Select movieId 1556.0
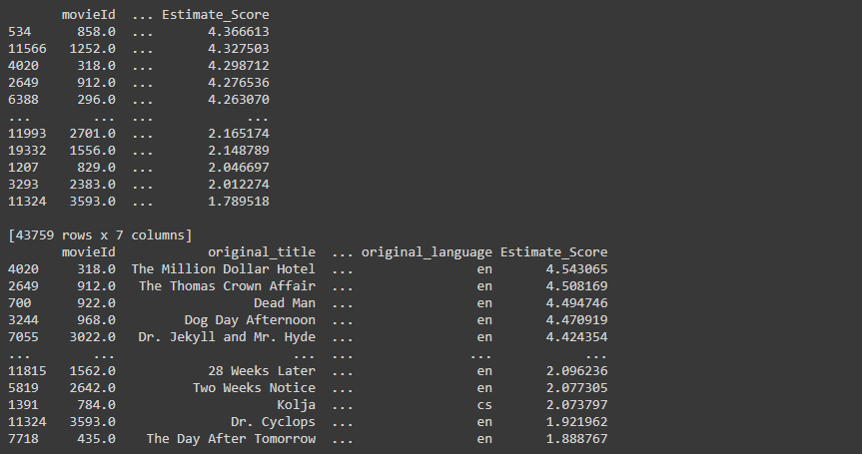 tap(92, 151)
